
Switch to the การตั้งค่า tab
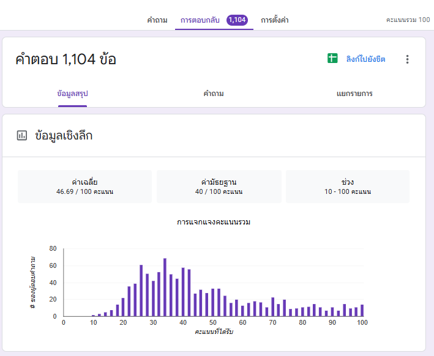[274, 20]
